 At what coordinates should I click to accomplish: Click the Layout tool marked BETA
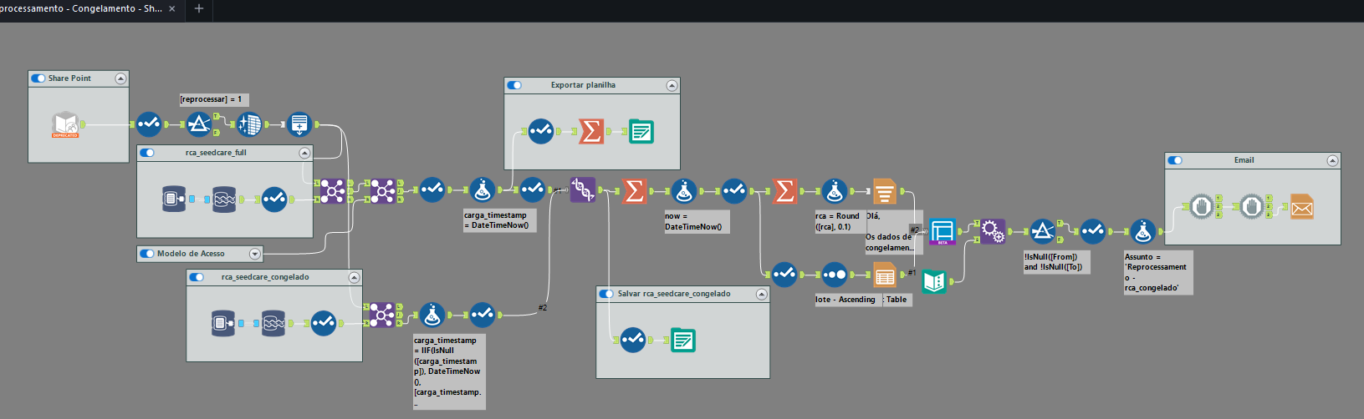943,231
